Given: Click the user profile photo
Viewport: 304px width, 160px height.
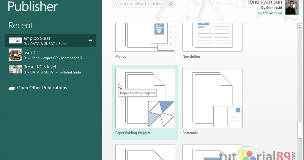Looking at the screenshot, I should click(x=292, y=7).
